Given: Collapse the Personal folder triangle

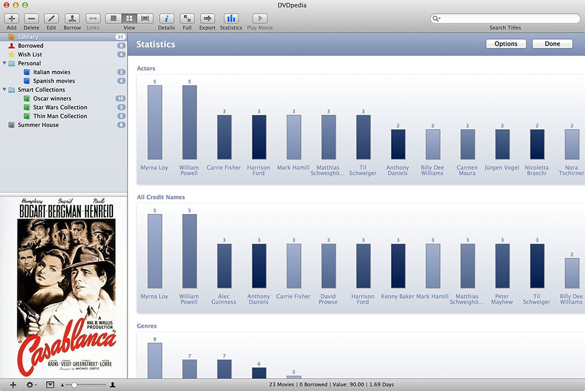Looking at the screenshot, I should tap(5, 63).
